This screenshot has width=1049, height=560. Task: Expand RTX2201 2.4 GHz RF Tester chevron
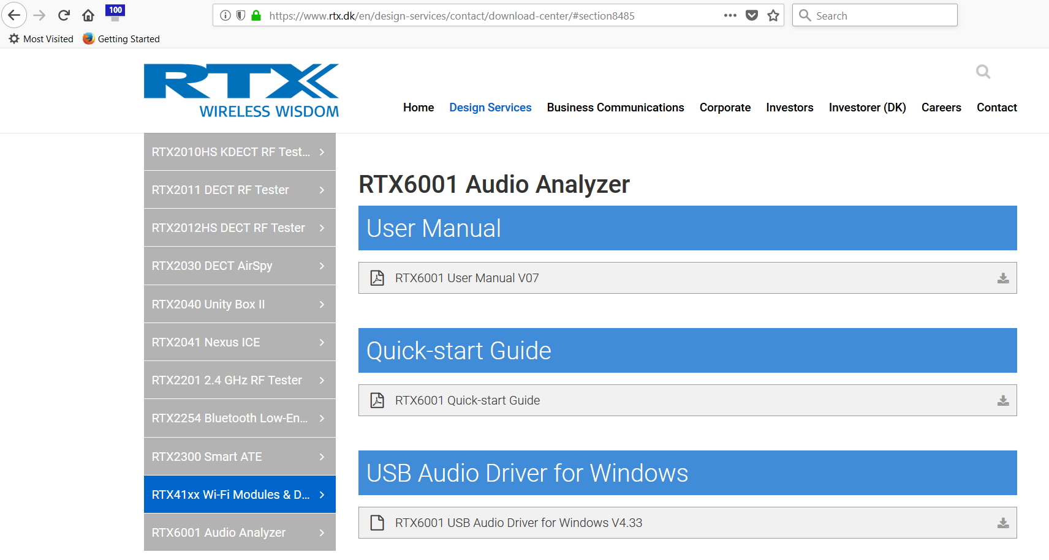322,380
